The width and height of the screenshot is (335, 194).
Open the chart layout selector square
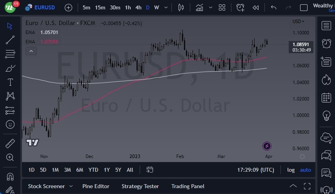(x=304, y=8)
